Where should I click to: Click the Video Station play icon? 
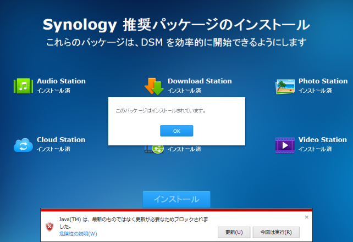coord(285,145)
